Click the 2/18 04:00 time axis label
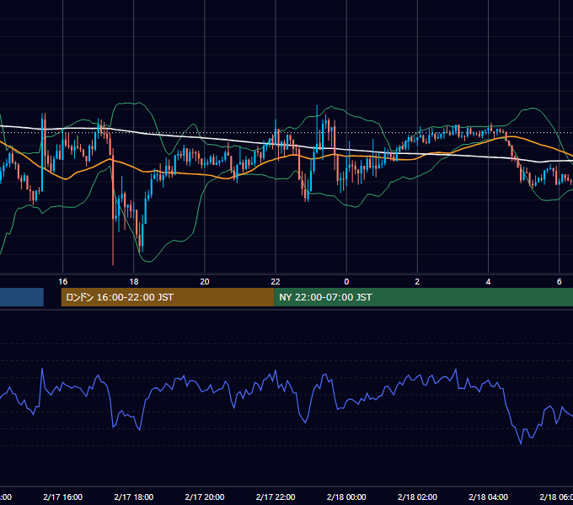This screenshot has width=573, height=505. [x=488, y=497]
